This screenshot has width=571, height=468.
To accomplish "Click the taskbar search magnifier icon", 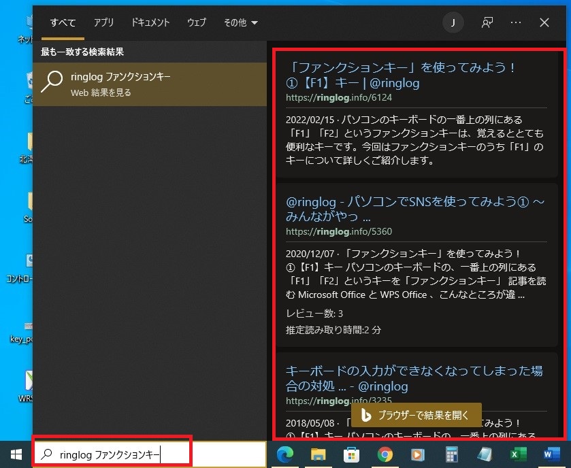I will 46,454.
